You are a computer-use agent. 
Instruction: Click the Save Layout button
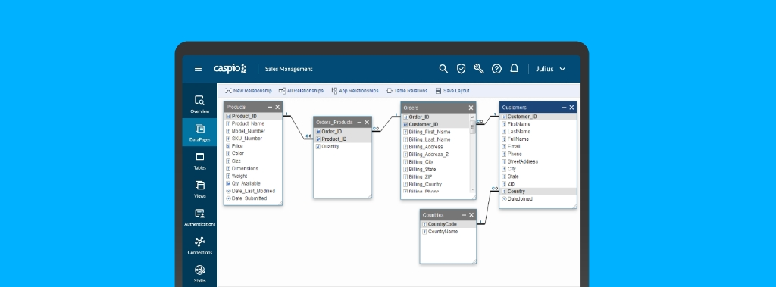coord(452,91)
